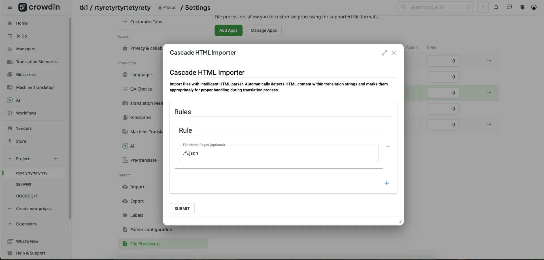Collapse the Projects section

[10, 159]
